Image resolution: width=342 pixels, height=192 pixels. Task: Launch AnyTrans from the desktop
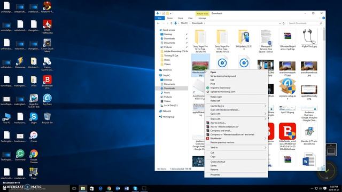click(47, 100)
